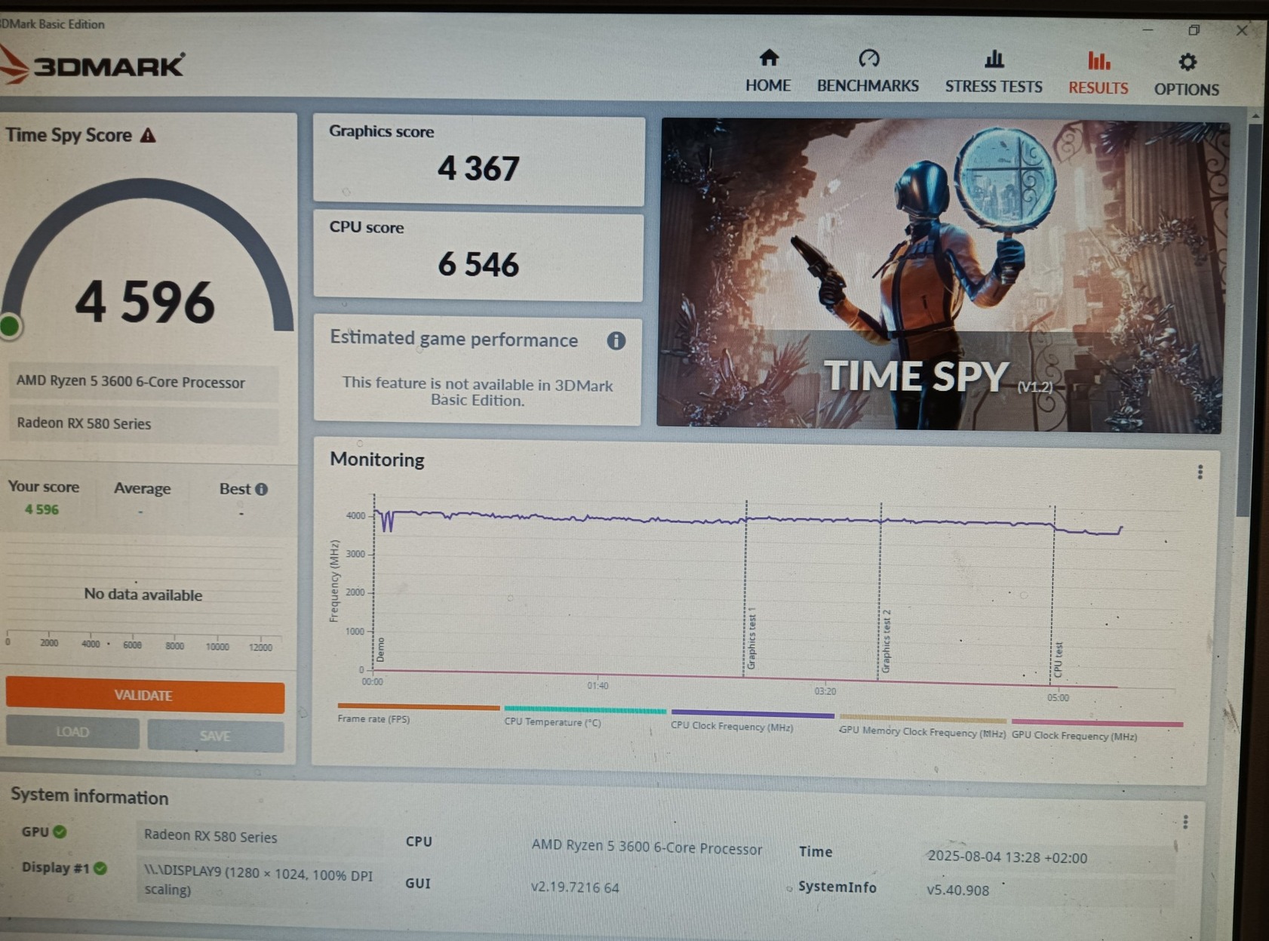
Task: Select the Results tab
Action: [x=1098, y=73]
